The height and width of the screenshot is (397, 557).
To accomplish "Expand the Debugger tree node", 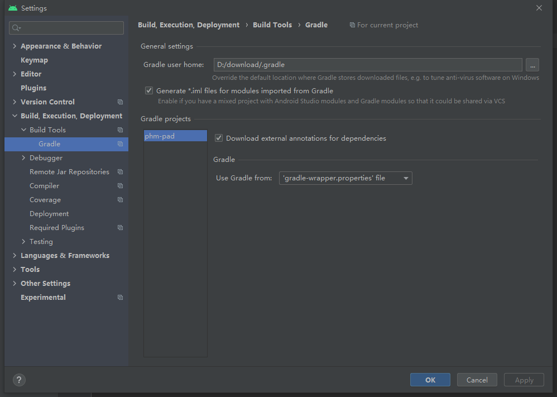I will 23,158.
